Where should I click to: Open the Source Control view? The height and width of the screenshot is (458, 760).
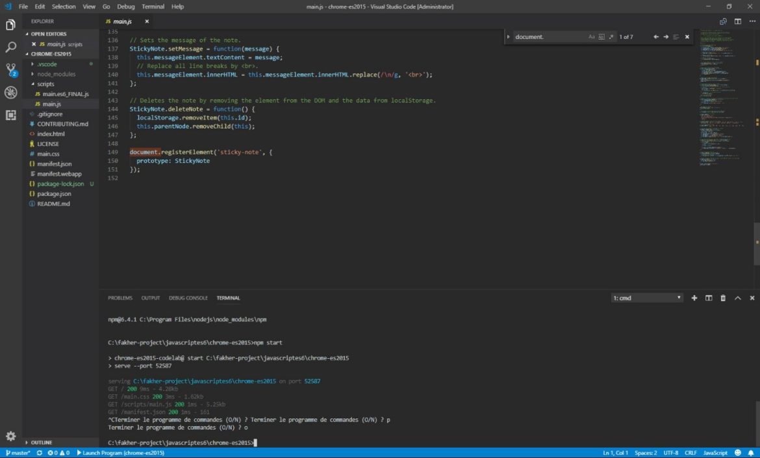(10, 68)
